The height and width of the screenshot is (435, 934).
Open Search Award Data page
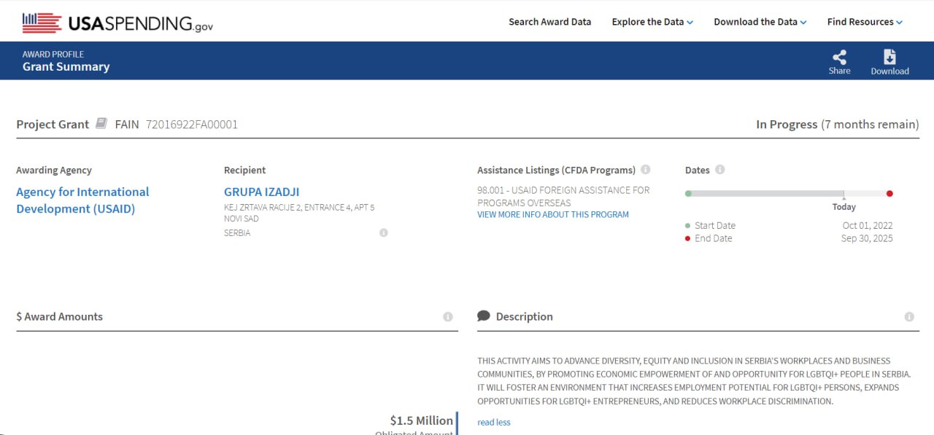click(x=549, y=22)
